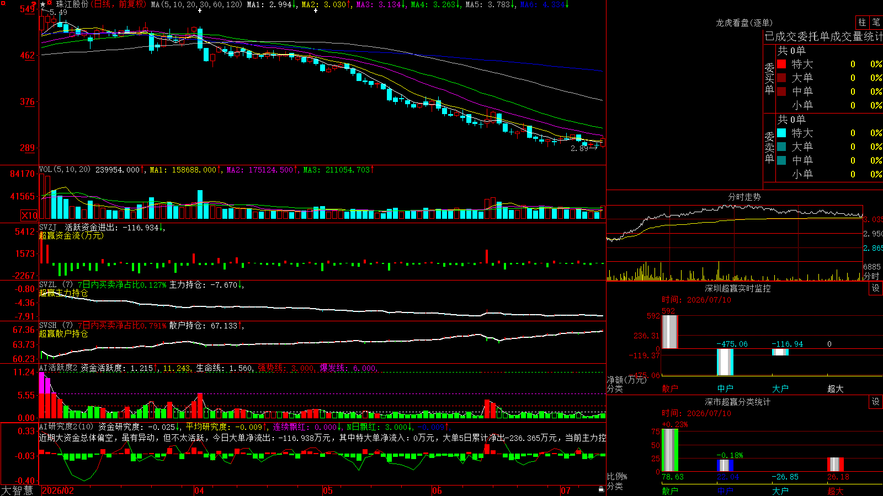
Task: Click the 05 month marker on time axis
Action: [328, 490]
